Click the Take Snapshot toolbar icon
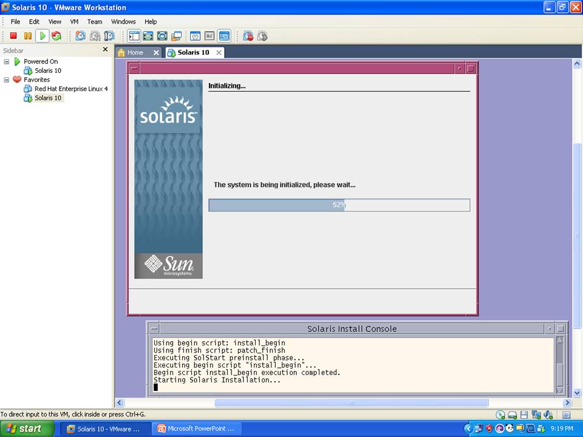The image size is (583, 437). coord(80,36)
